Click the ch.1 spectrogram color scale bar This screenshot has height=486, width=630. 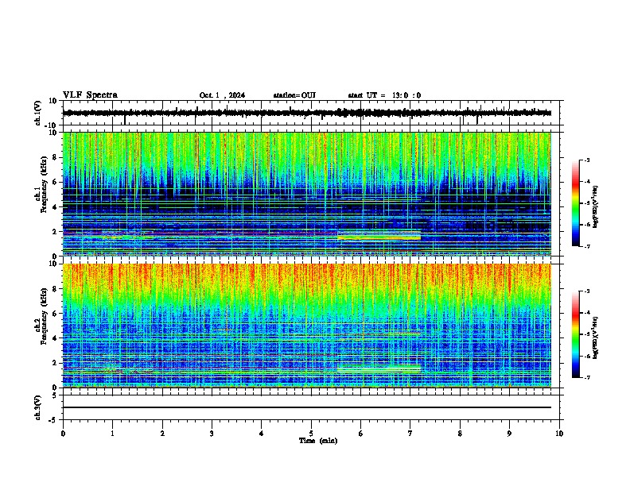[x=576, y=203]
